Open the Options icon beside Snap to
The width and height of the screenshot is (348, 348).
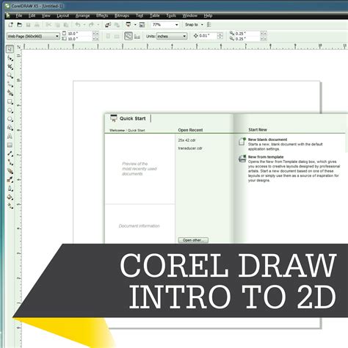pyautogui.click(x=209, y=25)
